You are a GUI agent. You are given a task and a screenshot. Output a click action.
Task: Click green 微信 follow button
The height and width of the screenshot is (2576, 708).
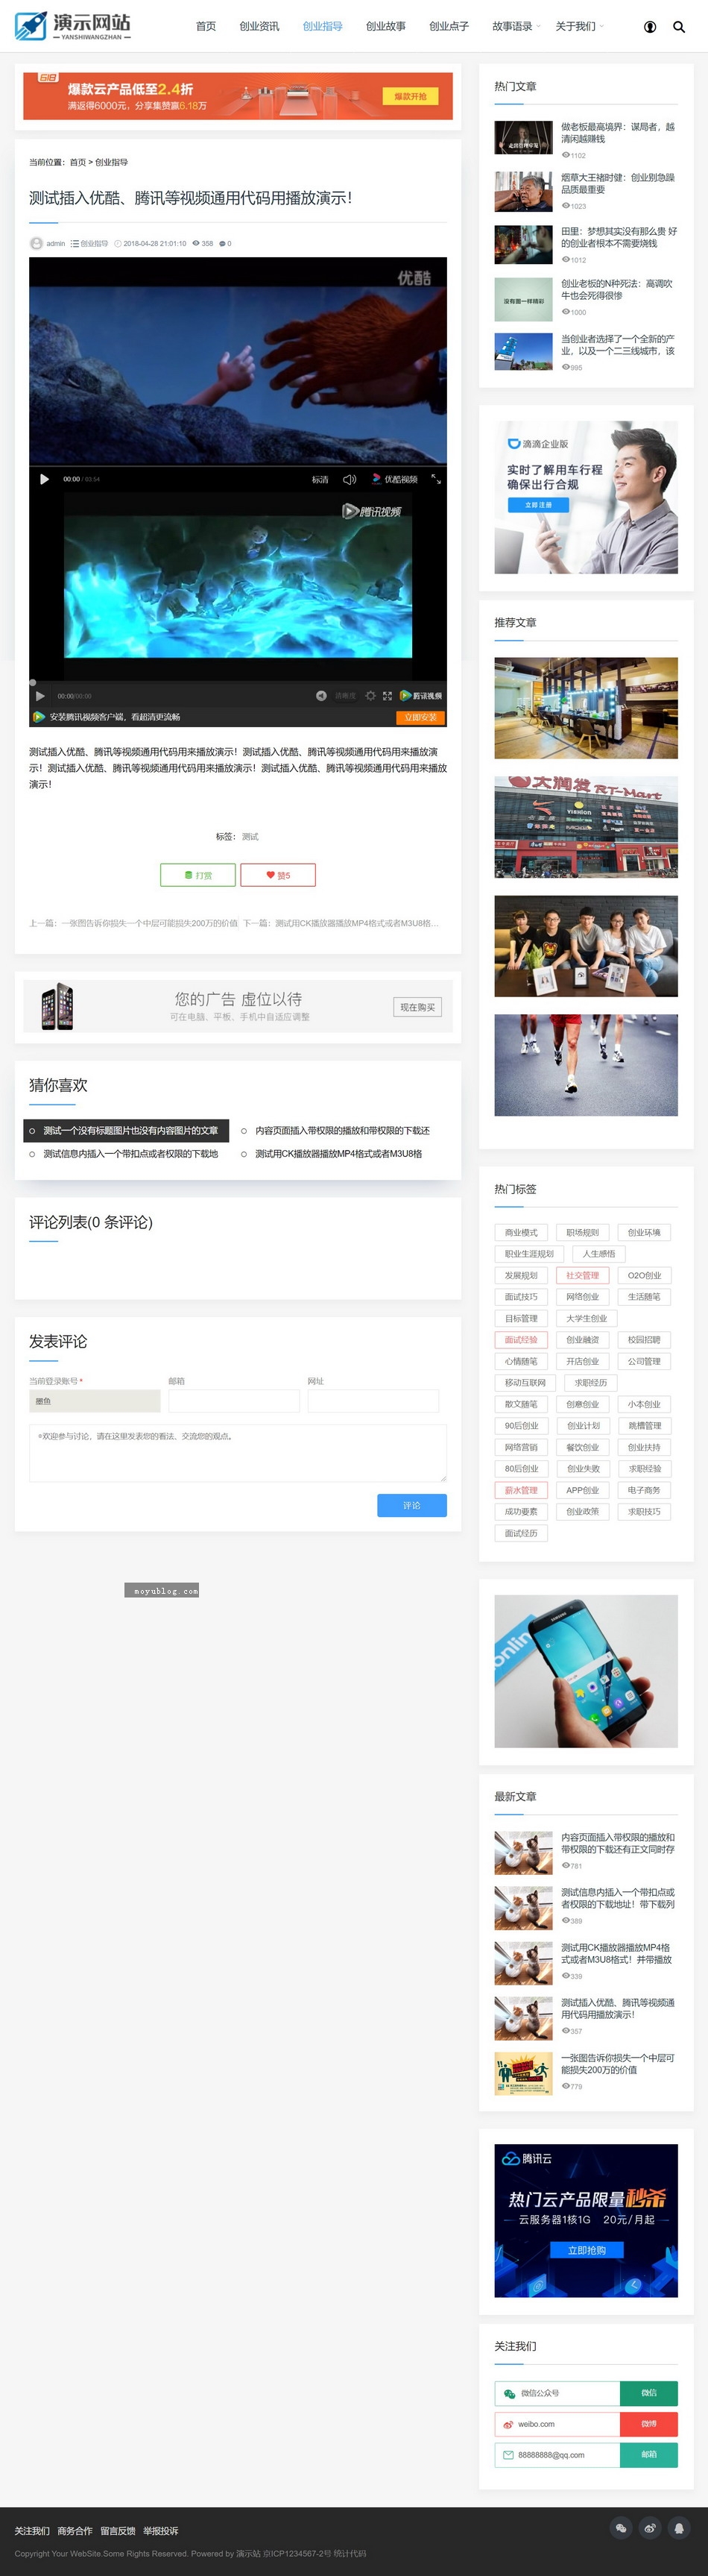point(649,2393)
